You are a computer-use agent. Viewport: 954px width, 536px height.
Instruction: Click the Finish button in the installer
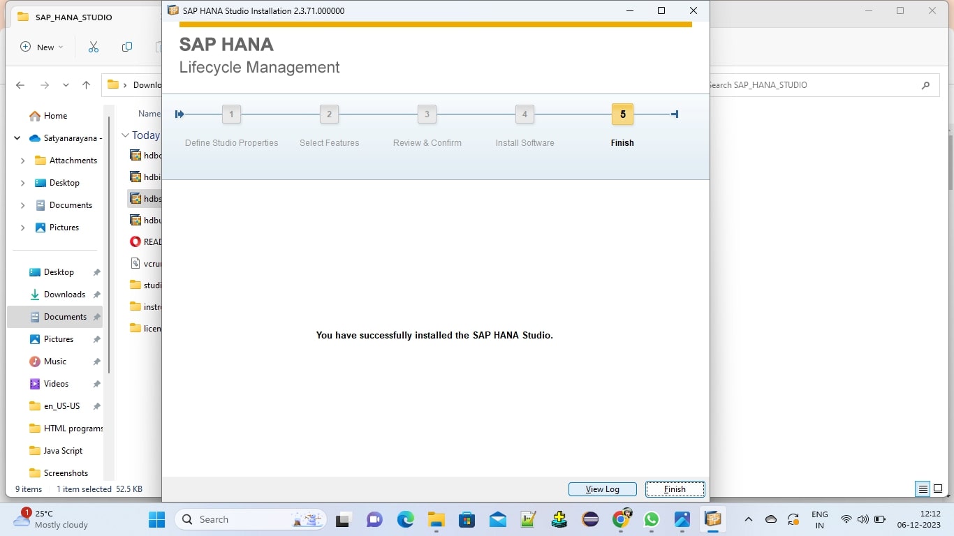coord(674,489)
